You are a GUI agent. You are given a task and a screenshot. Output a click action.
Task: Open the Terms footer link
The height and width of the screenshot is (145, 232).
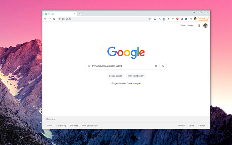pyautogui.click(x=191, y=126)
